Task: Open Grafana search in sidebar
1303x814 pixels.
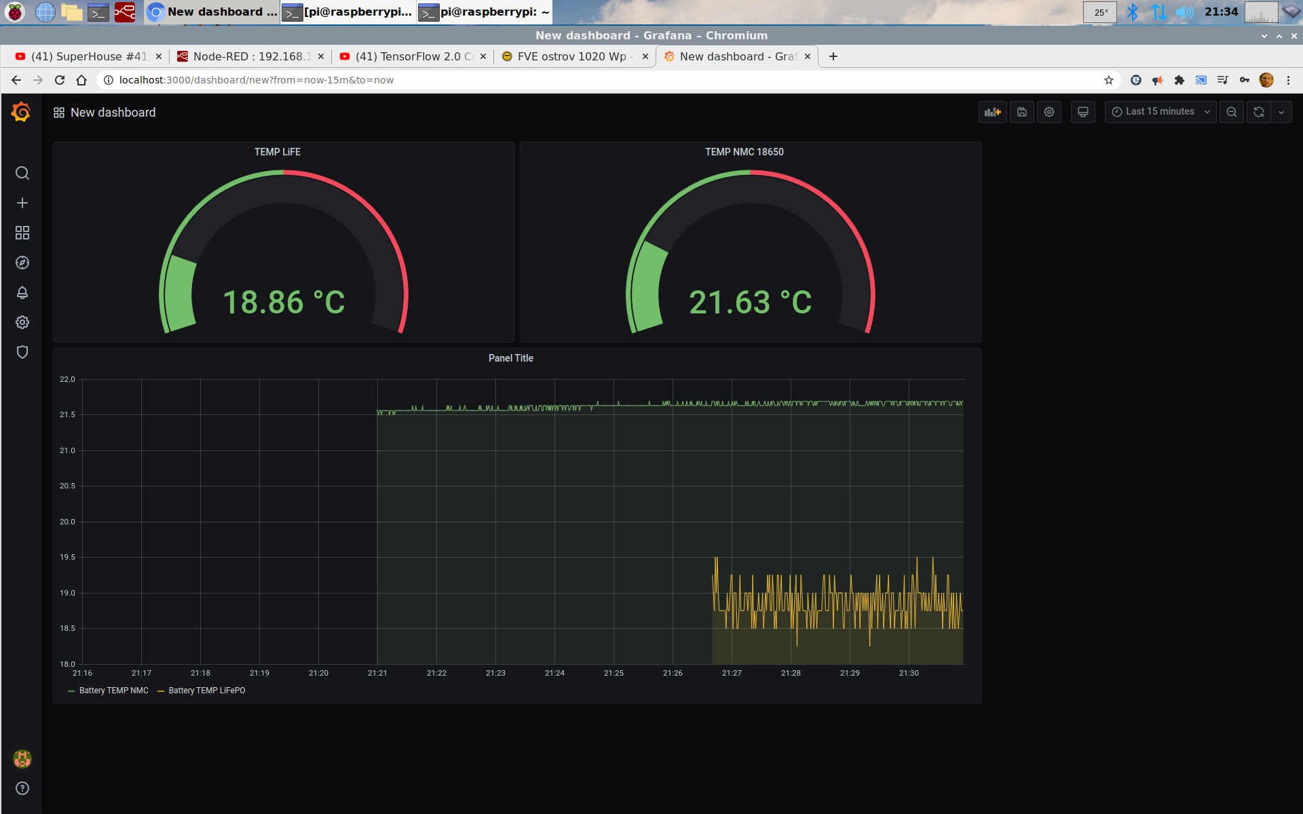Action: [x=22, y=173]
